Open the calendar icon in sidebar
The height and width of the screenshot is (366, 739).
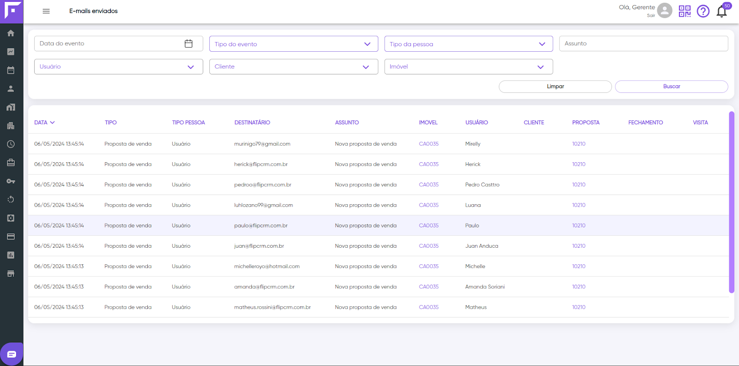click(x=11, y=70)
